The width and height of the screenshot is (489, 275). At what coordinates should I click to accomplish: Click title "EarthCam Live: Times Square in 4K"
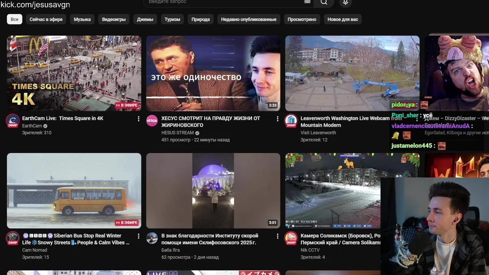63,118
